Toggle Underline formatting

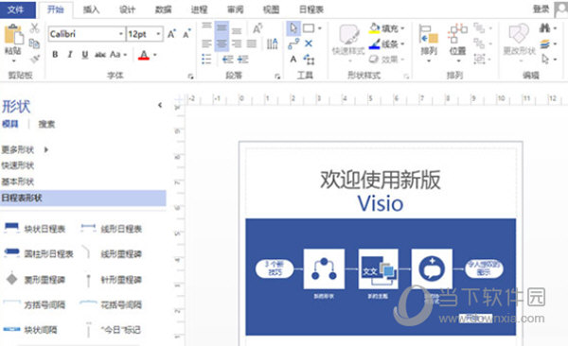(x=85, y=55)
